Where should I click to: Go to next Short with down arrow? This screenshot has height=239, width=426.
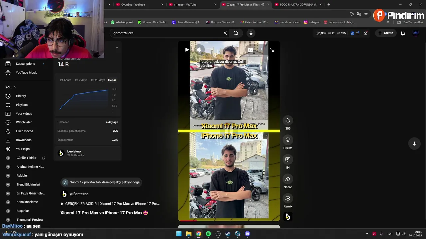click(x=414, y=144)
